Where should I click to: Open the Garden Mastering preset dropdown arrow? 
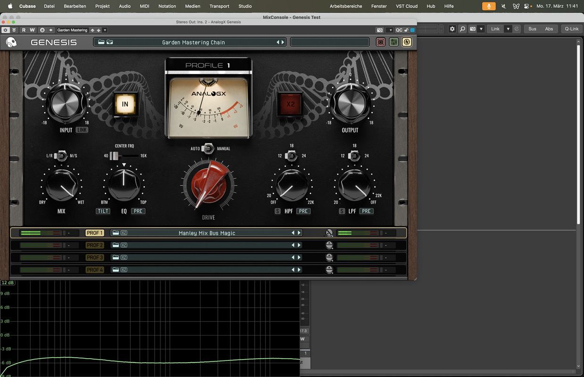[105, 30]
